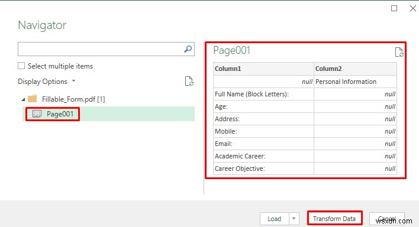Select Page001 in the tree
The height and width of the screenshot is (227, 419).
tap(109, 114)
